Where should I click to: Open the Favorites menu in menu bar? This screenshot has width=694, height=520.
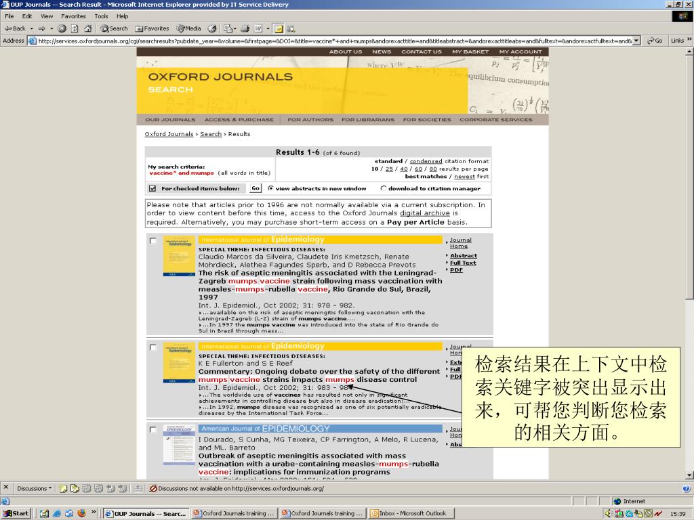(x=73, y=16)
